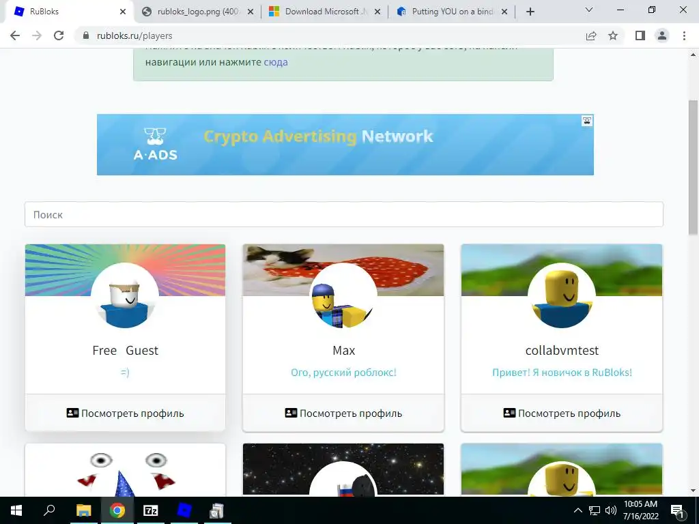699x524 pixels.
Task: Click the profile card icon beside collabvmtest's Посмотреть профиль
Action: click(x=509, y=413)
